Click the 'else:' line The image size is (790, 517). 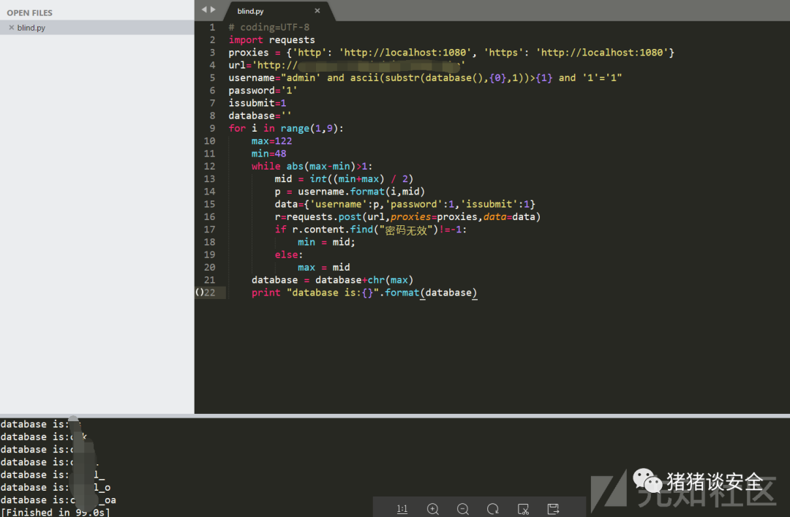(289, 255)
